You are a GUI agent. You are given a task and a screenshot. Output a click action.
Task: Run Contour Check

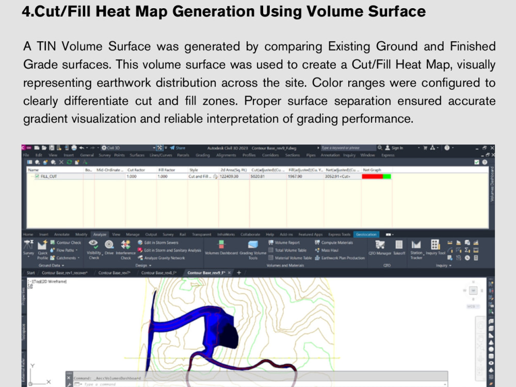66,243
